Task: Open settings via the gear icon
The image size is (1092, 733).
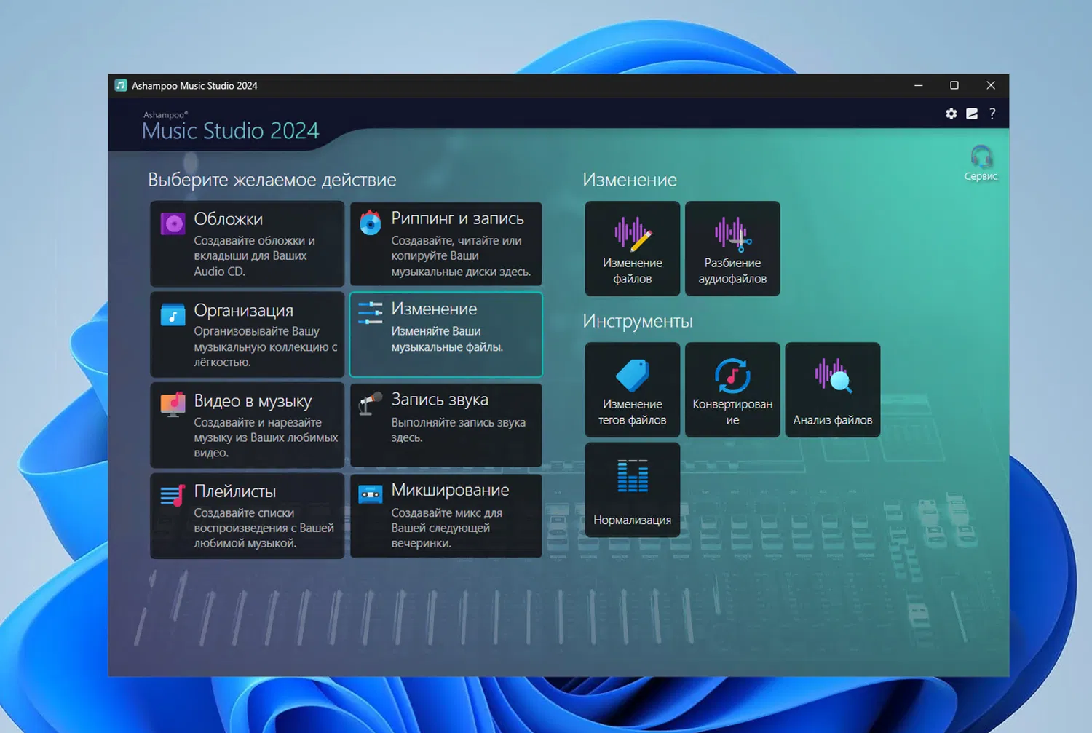Action: pos(951,114)
